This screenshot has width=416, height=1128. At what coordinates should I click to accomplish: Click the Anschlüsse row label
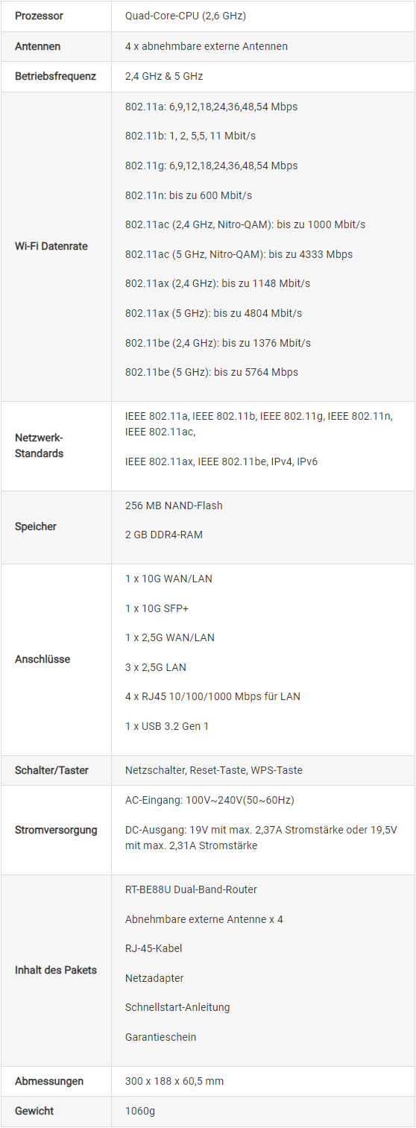pyautogui.click(x=42, y=659)
